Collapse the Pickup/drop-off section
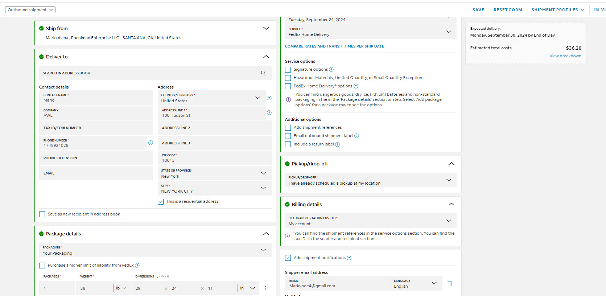The height and width of the screenshot is (296, 606). click(x=452, y=164)
